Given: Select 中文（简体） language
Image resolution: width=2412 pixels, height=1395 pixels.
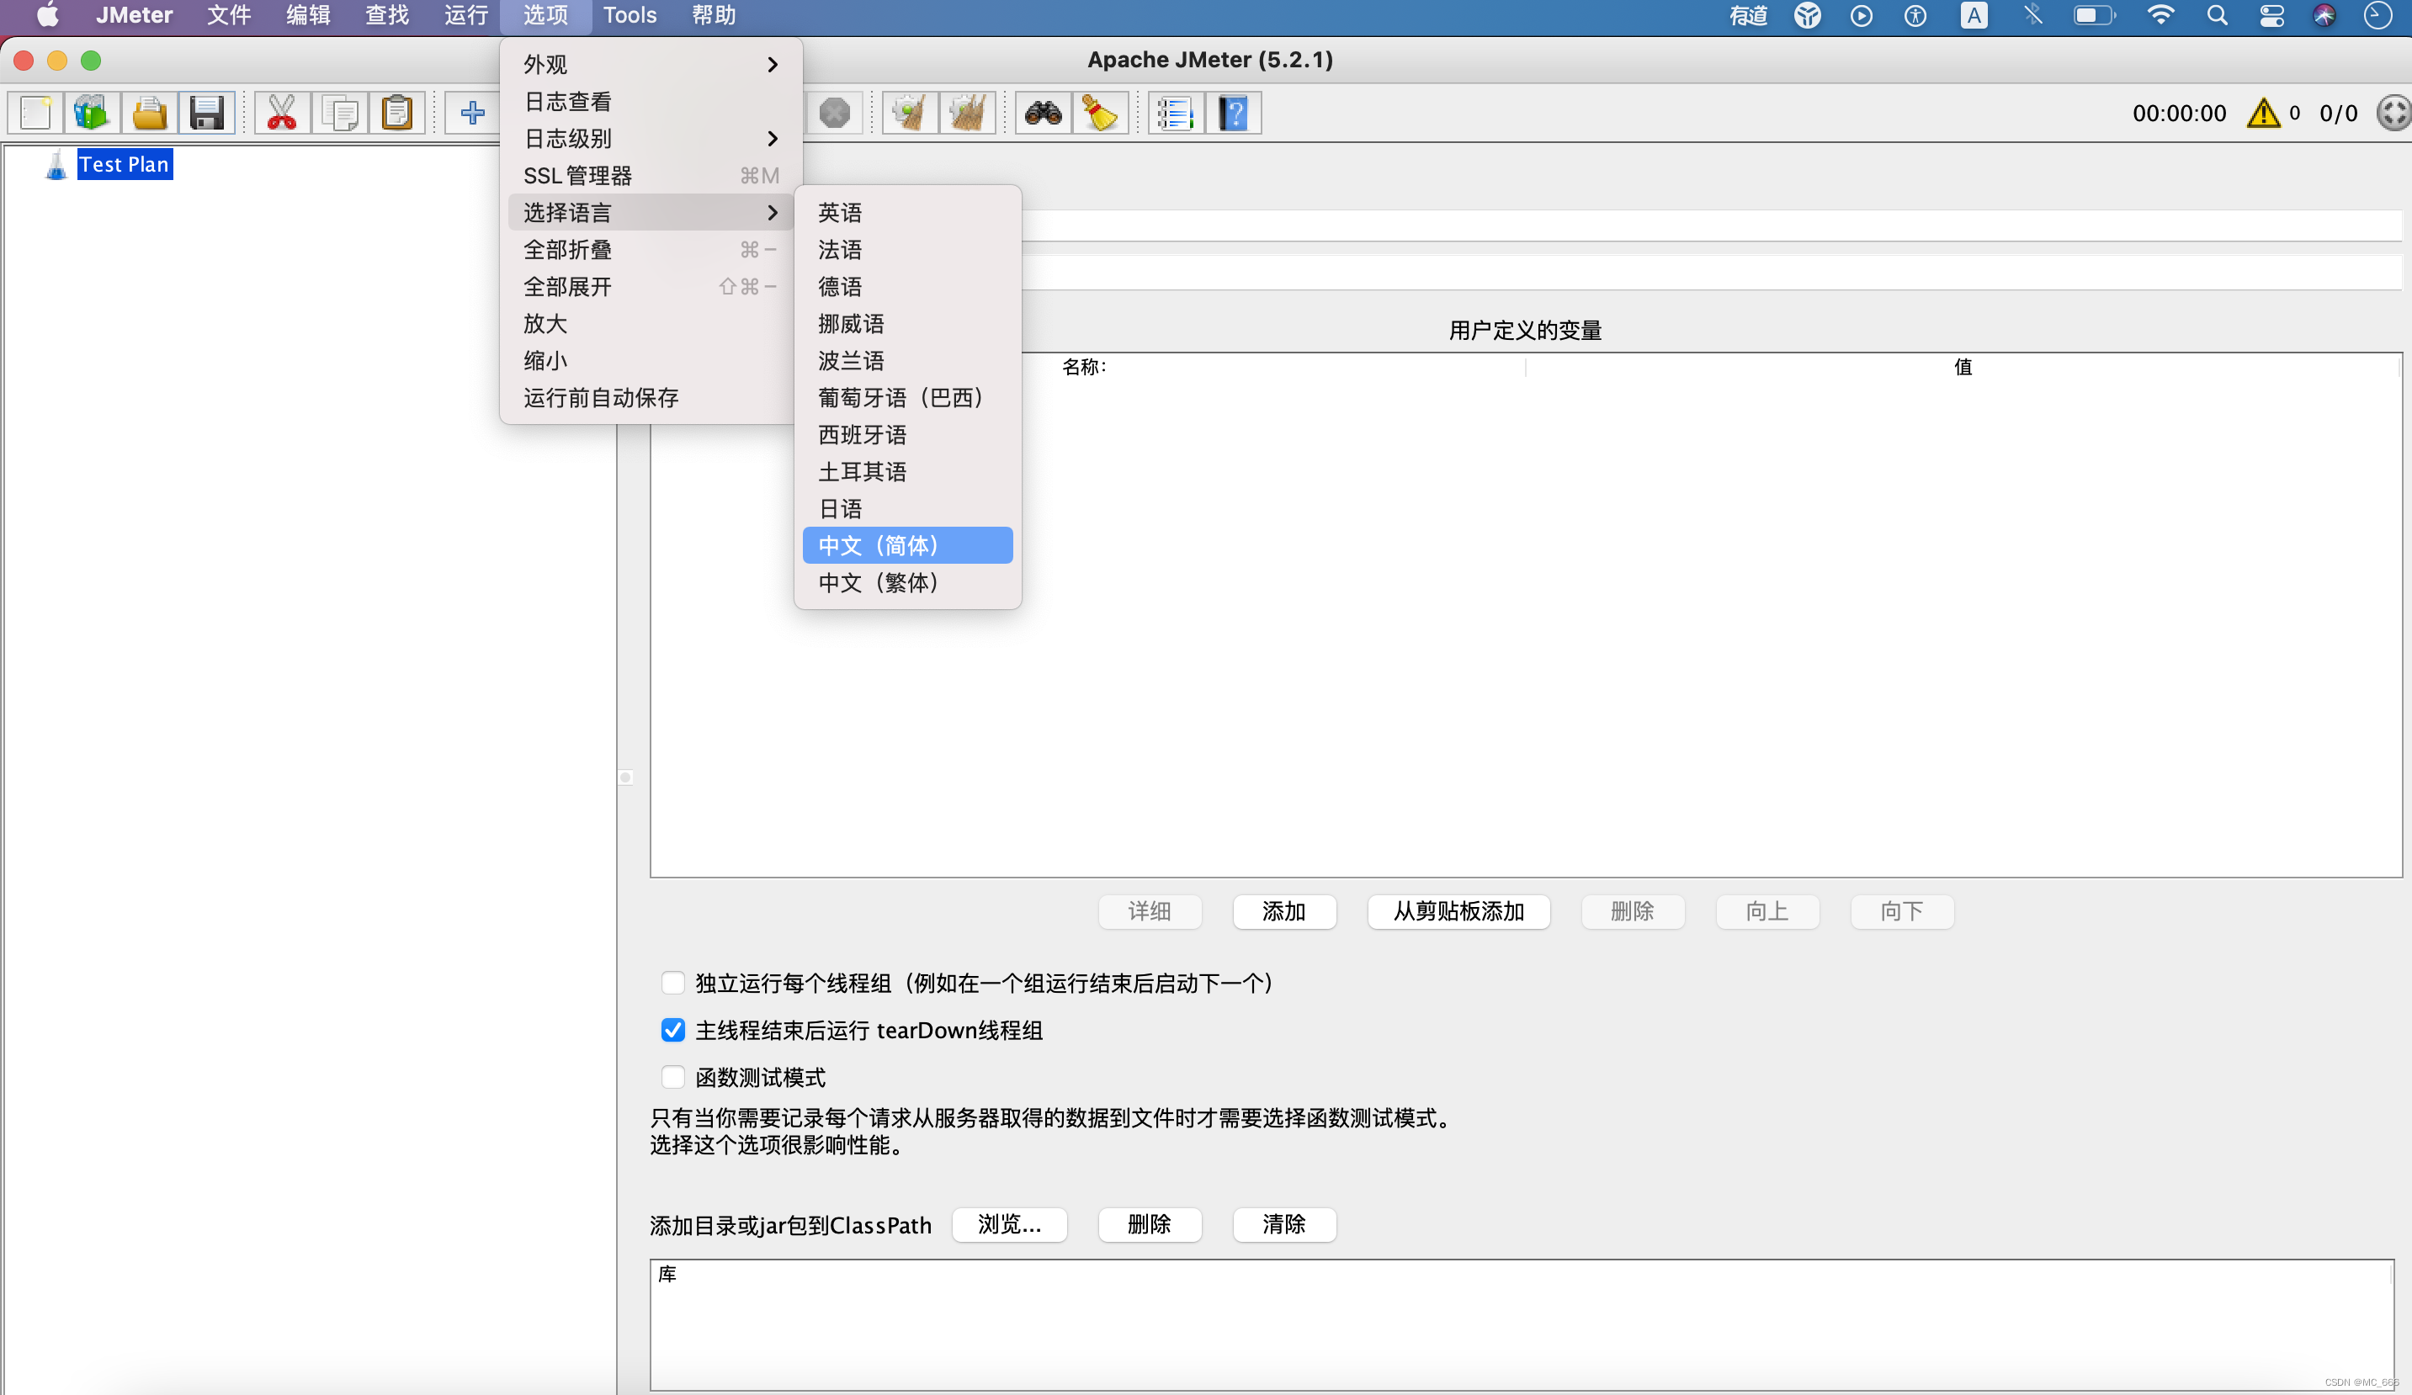Looking at the screenshot, I should click(907, 545).
